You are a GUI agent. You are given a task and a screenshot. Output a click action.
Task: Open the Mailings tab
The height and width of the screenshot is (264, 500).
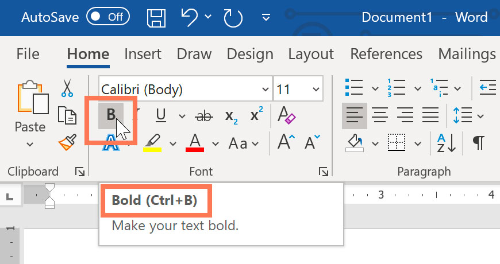(x=467, y=54)
